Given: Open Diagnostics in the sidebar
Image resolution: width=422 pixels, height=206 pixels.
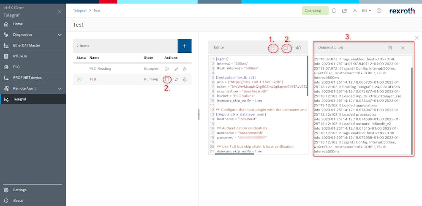Looking at the screenshot, I should pos(33,35).
